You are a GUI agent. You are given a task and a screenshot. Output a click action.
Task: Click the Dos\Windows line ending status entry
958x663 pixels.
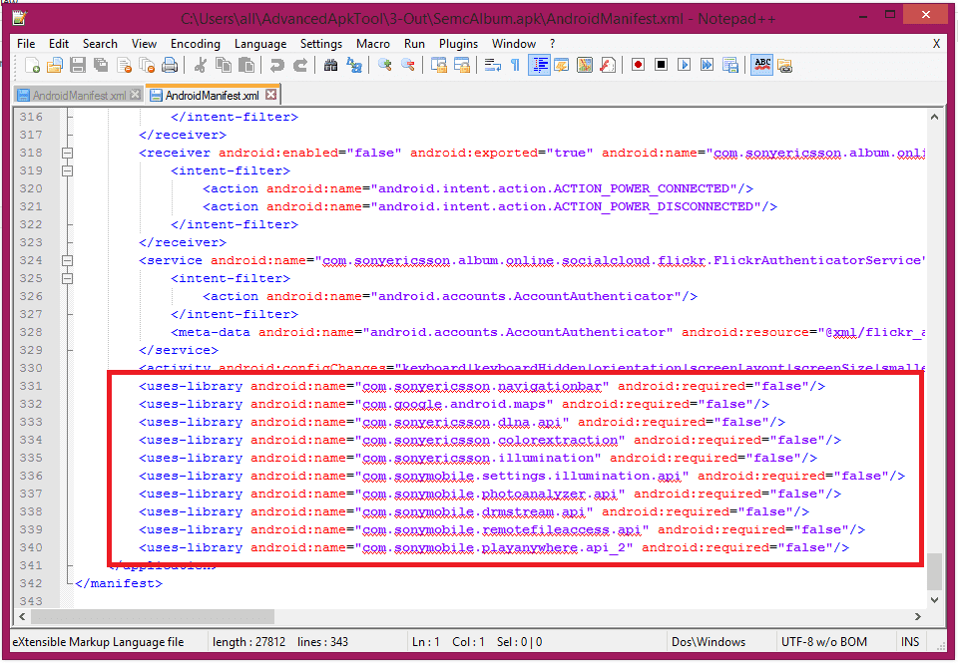[x=709, y=642]
